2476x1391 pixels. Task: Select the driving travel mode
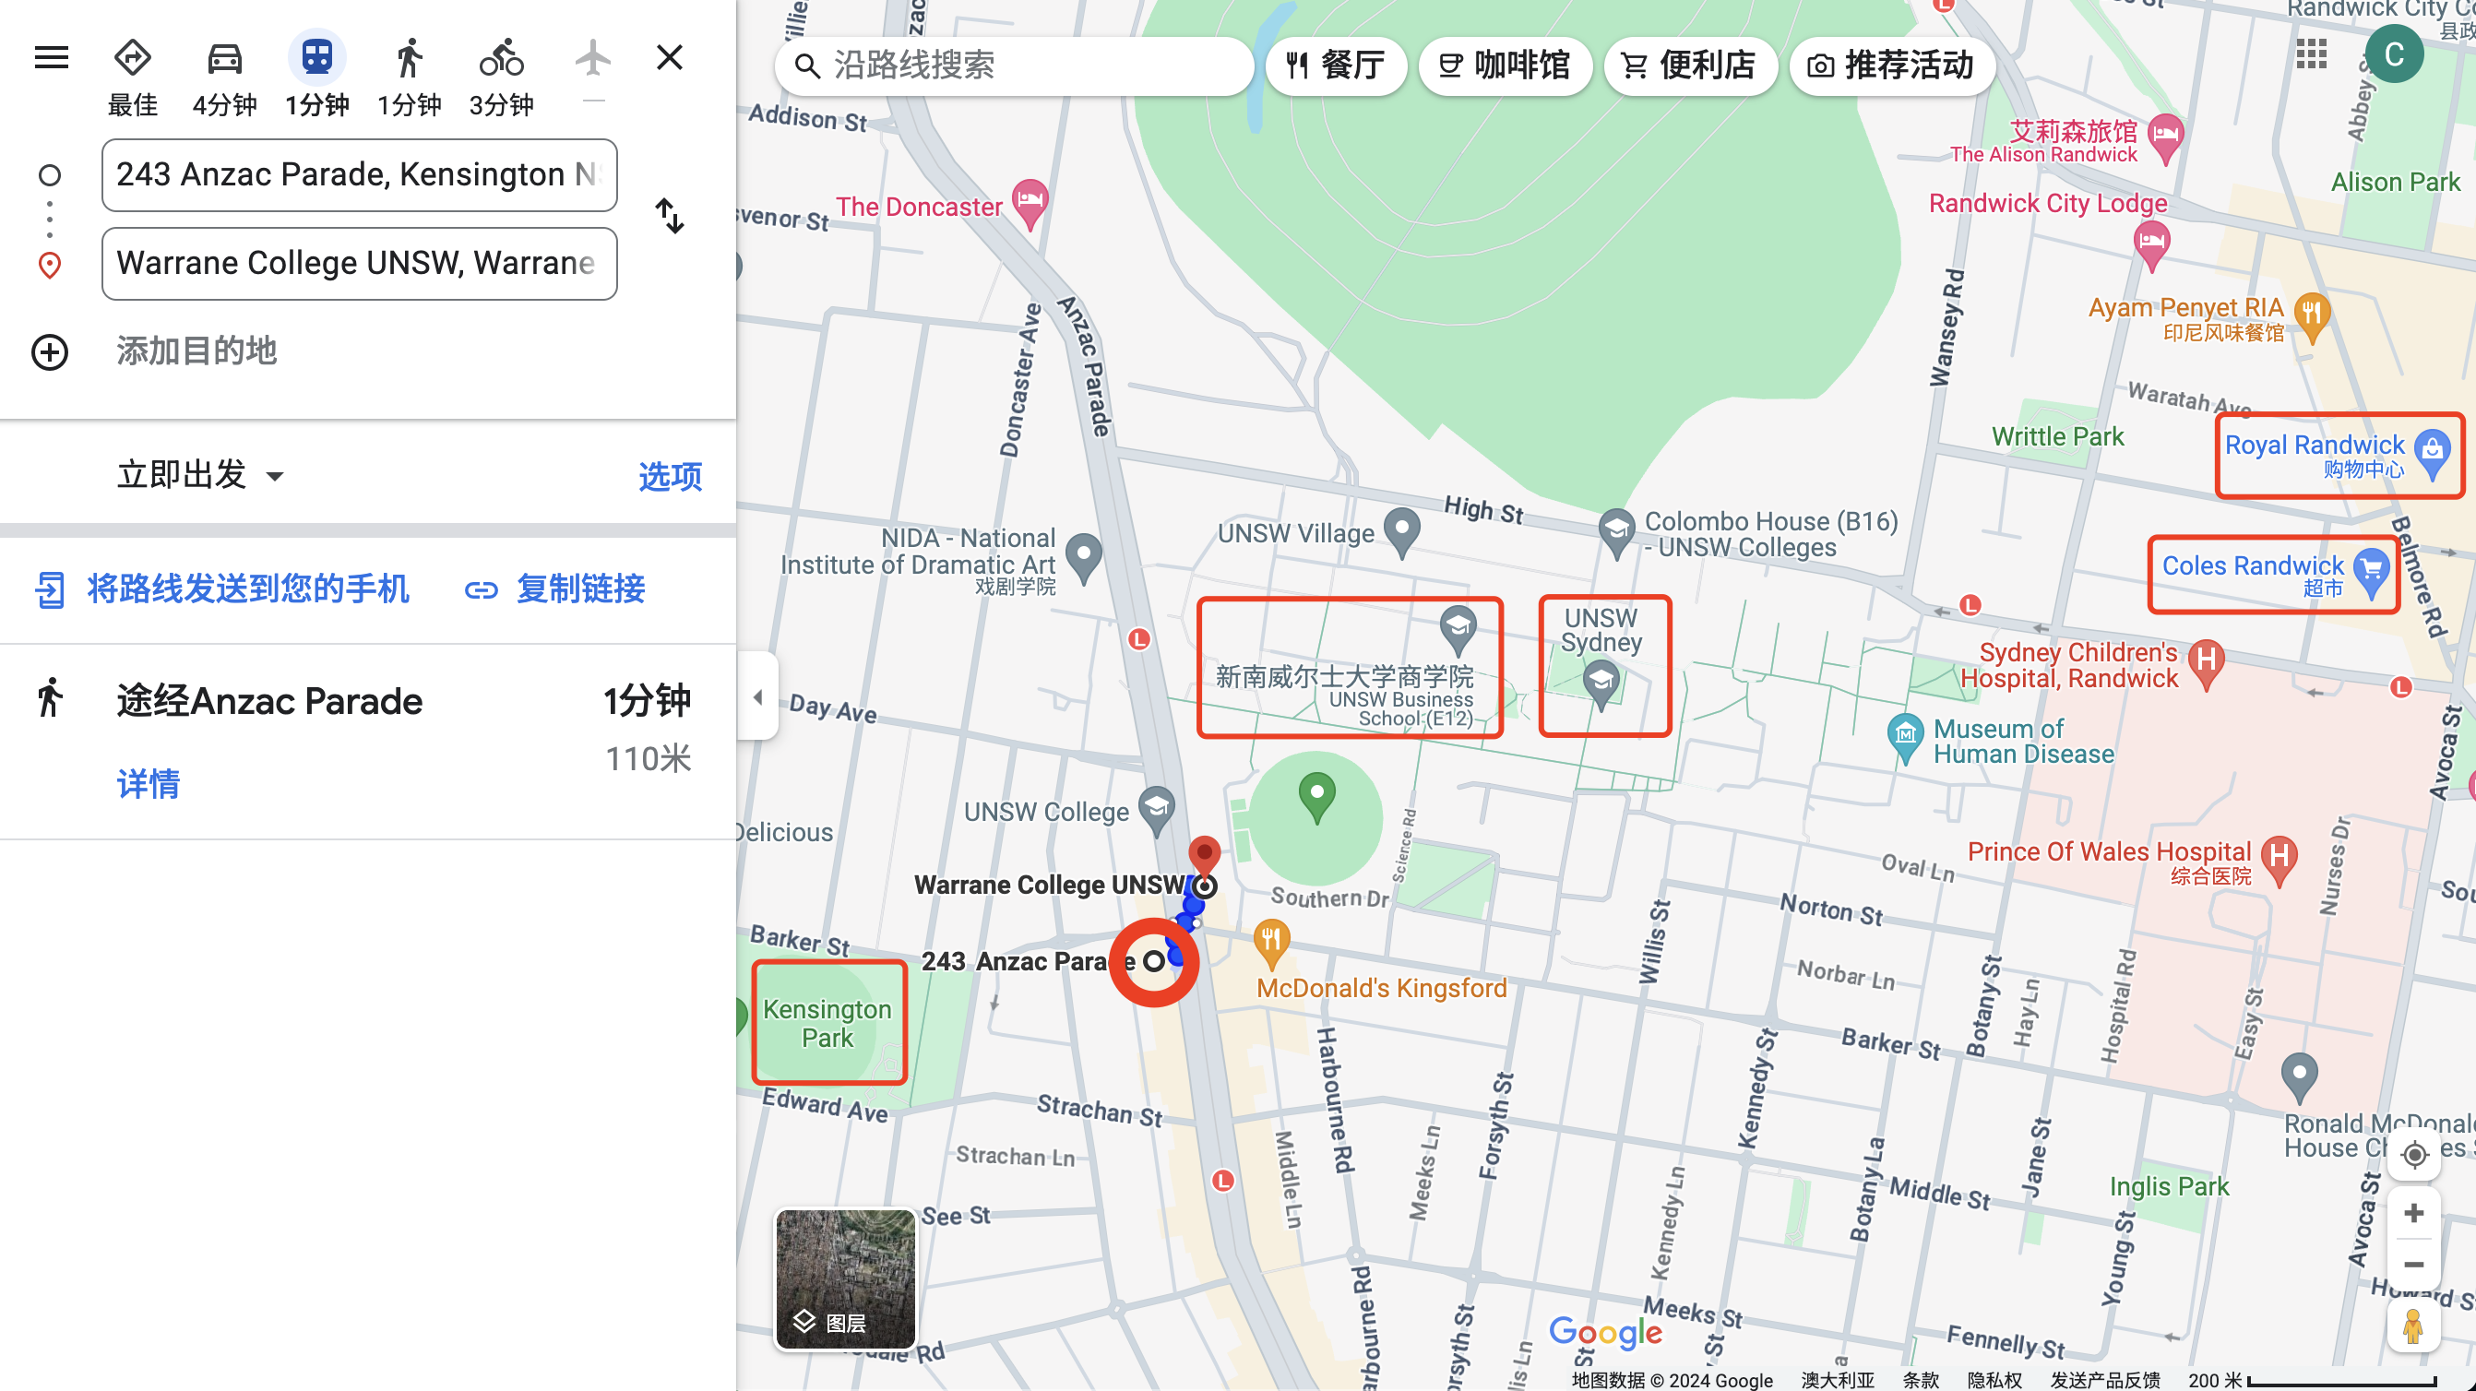click(224, 60)
